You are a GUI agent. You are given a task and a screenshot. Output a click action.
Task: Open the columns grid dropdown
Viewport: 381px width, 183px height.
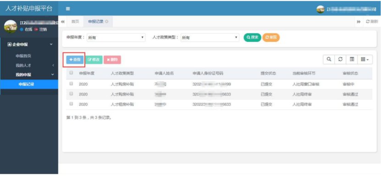[x=364, y=59]
